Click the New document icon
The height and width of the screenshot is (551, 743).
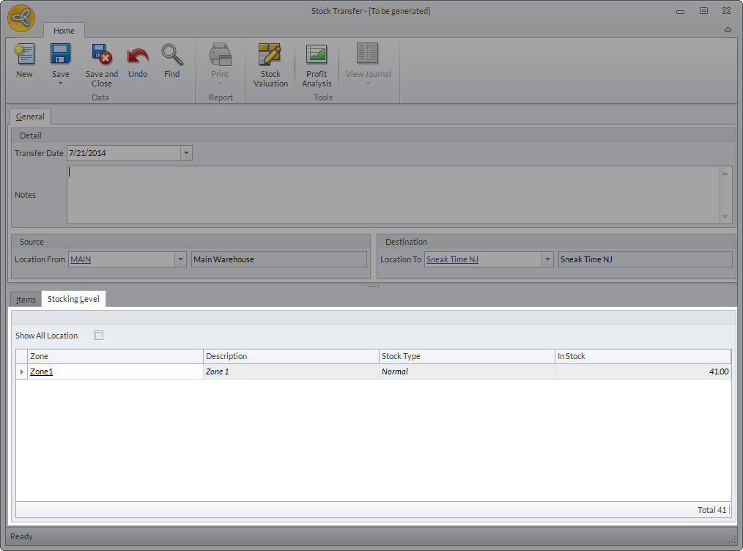[24, 55]
